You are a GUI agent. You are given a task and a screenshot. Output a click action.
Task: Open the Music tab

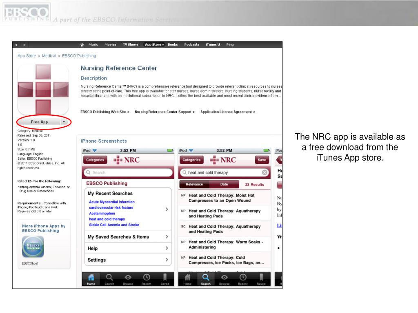point(93,45)
